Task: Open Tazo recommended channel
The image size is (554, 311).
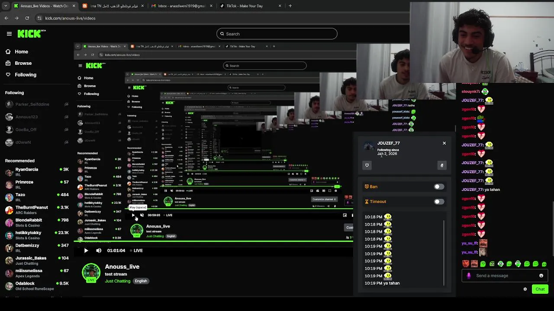Action: point(36,197)
